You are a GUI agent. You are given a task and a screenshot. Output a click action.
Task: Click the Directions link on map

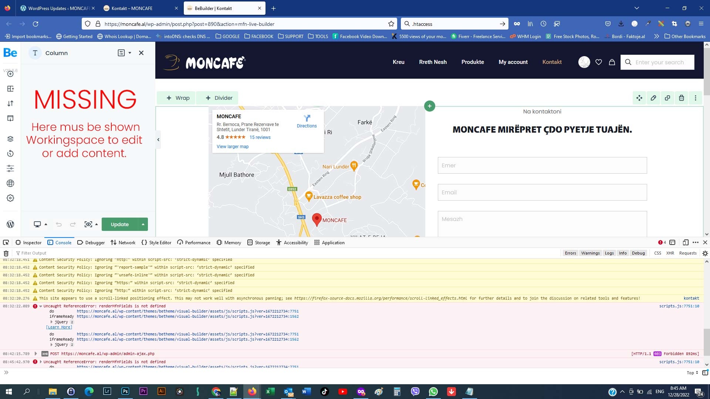(307, 121)
